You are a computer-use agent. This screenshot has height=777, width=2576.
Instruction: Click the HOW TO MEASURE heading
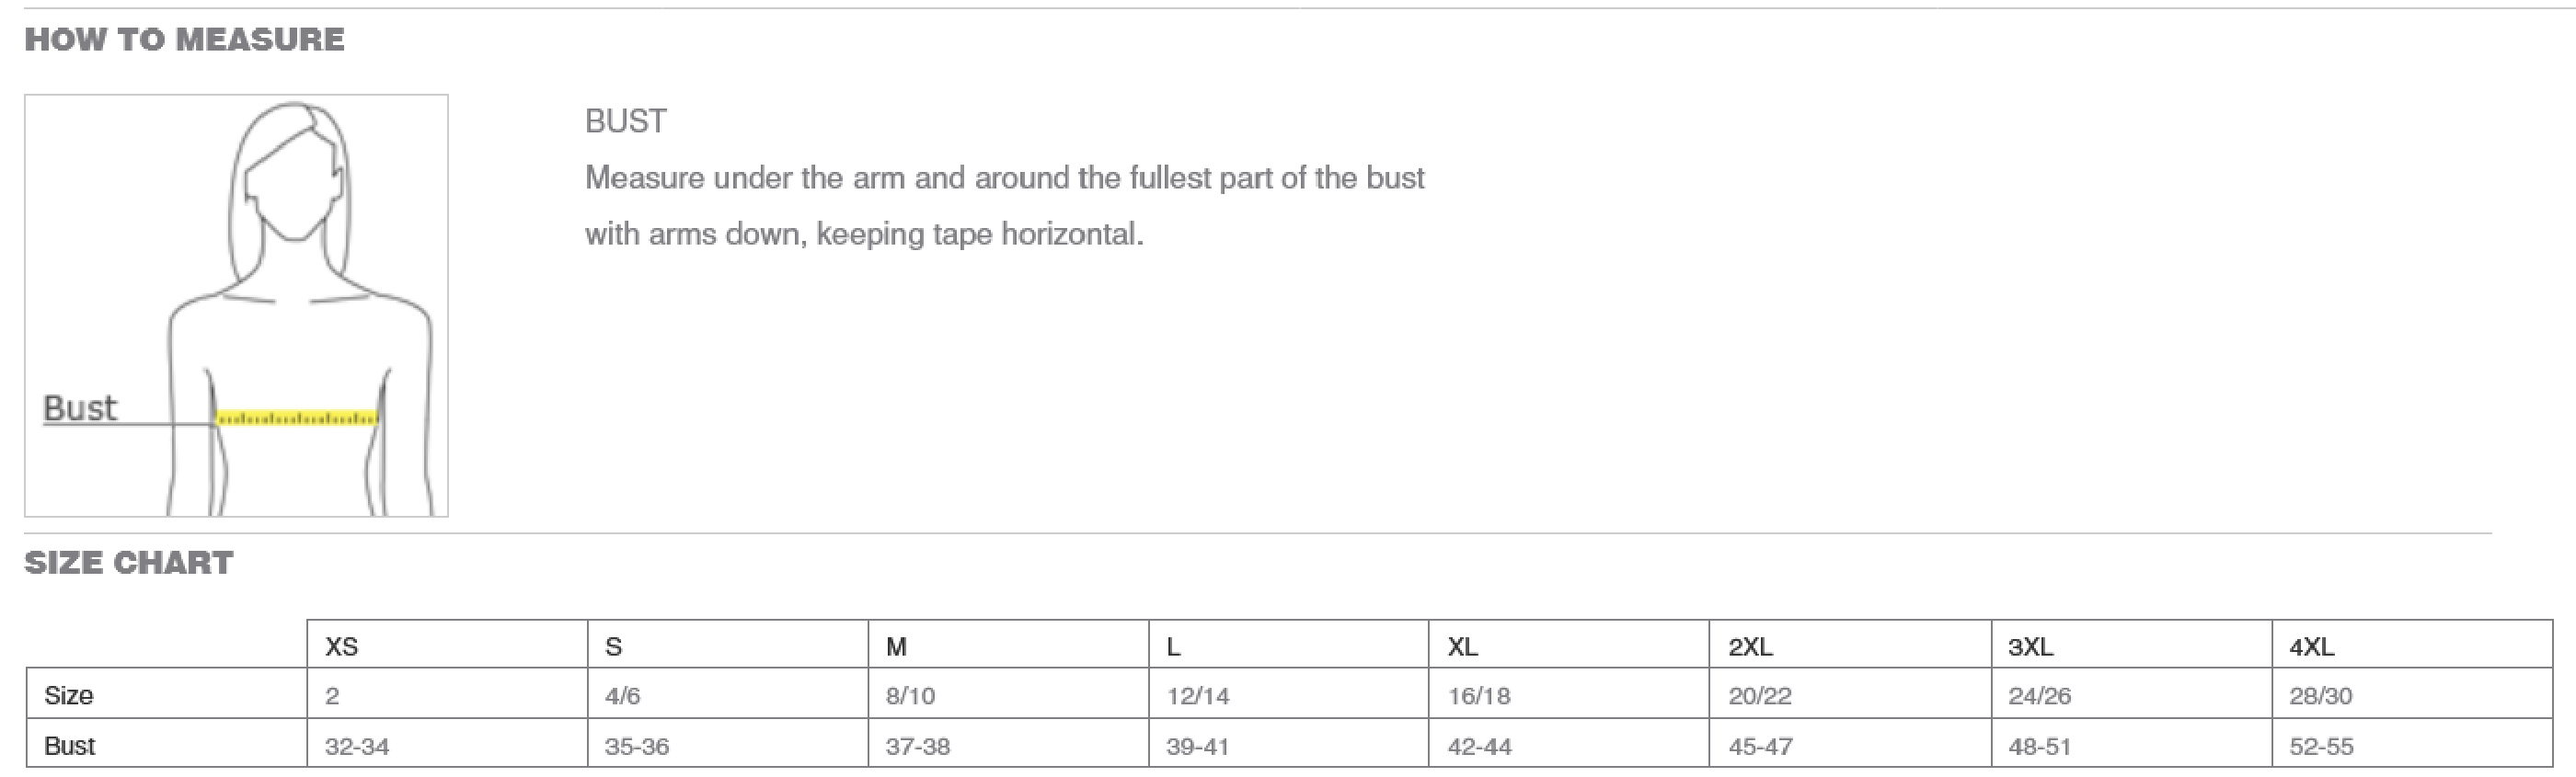pos(184,40)
